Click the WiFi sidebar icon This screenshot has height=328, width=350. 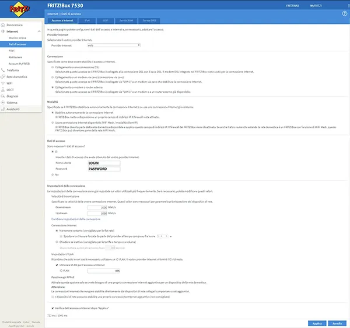(3, 83)
